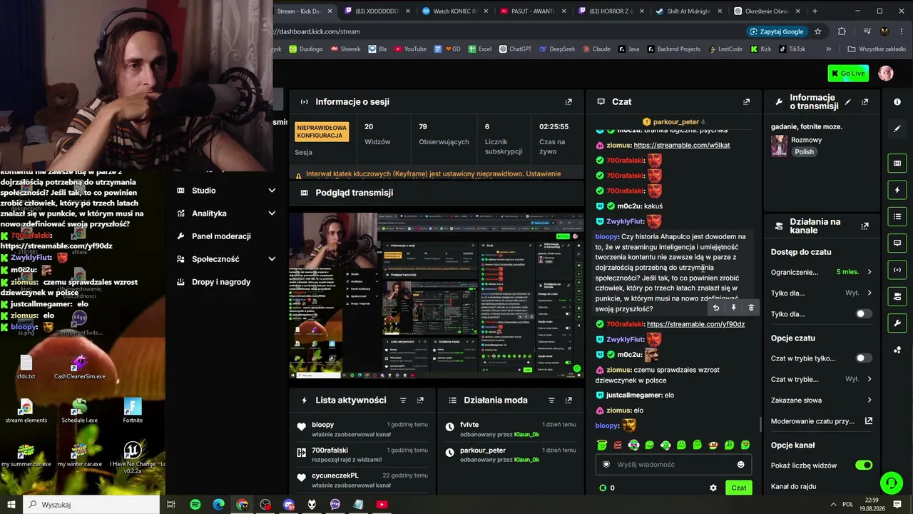Viewport: 913px width, 514px height.
Task: Open Fortnite desktop shortcut
Action: (x=133, y=410)
